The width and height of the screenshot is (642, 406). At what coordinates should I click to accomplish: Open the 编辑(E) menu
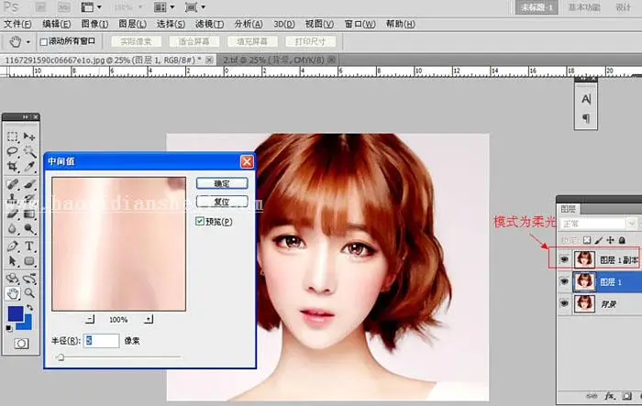pyautogui.click(x=57, y=24)
